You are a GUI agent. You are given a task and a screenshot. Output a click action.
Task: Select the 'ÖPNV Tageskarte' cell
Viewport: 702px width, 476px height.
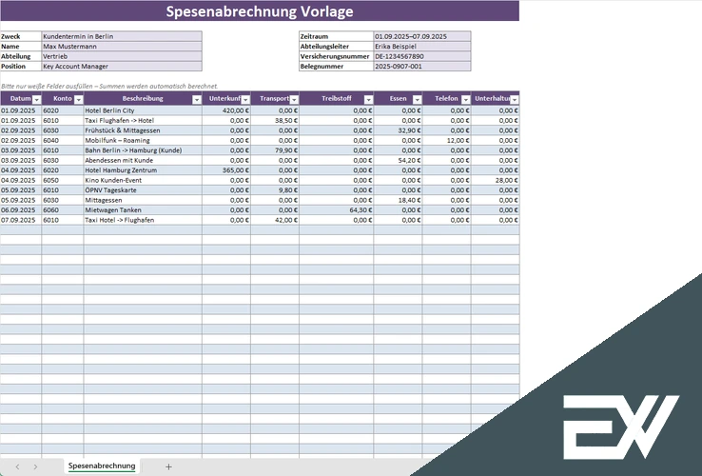coord(143,190)
